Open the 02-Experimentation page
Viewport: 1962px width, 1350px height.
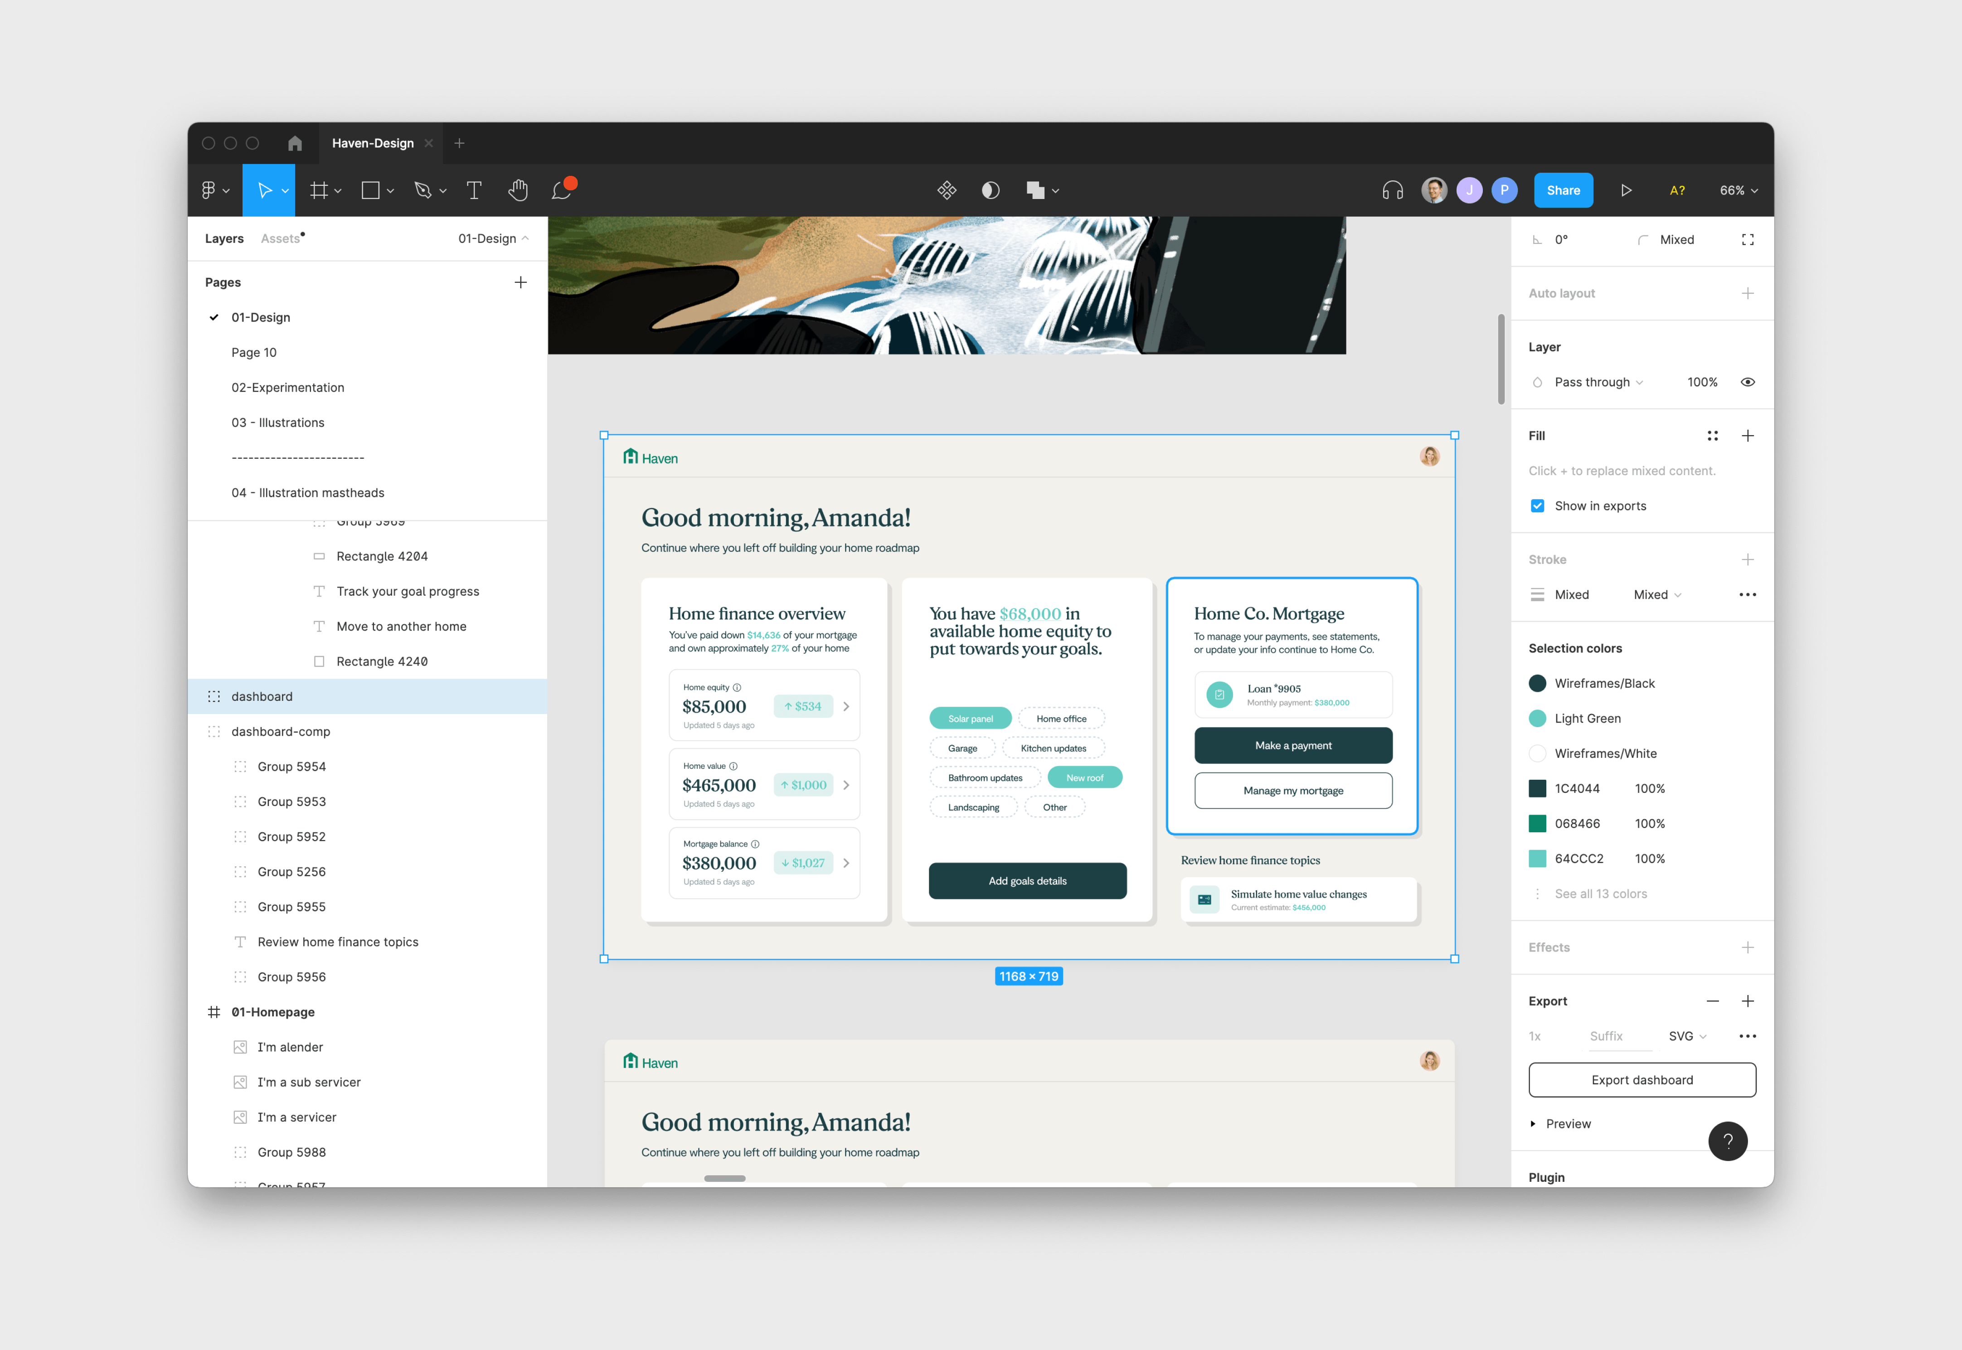click(287, 388)
